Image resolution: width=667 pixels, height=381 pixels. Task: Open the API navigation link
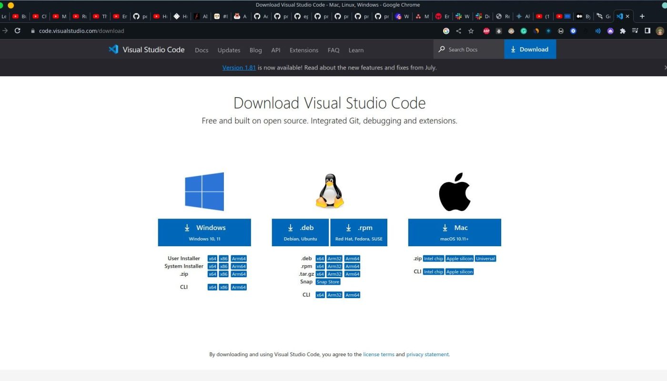pyautogui.click(x=276, y=50)
